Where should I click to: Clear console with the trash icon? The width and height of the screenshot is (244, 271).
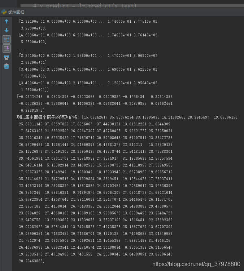pos(6,66)
